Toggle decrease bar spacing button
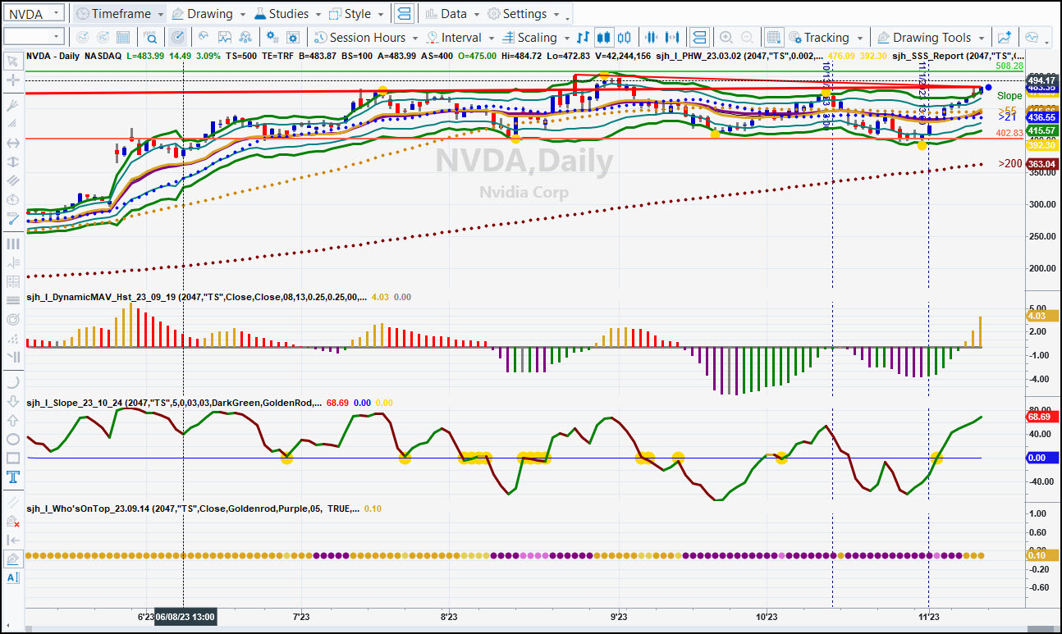Image resolution: width=1062 pixels, height=634 pixels. [x=652, y=38]
